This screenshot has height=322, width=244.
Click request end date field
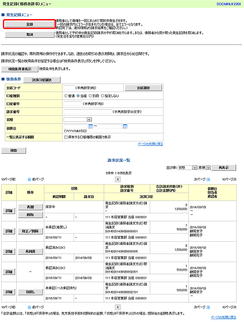[110, 126]
